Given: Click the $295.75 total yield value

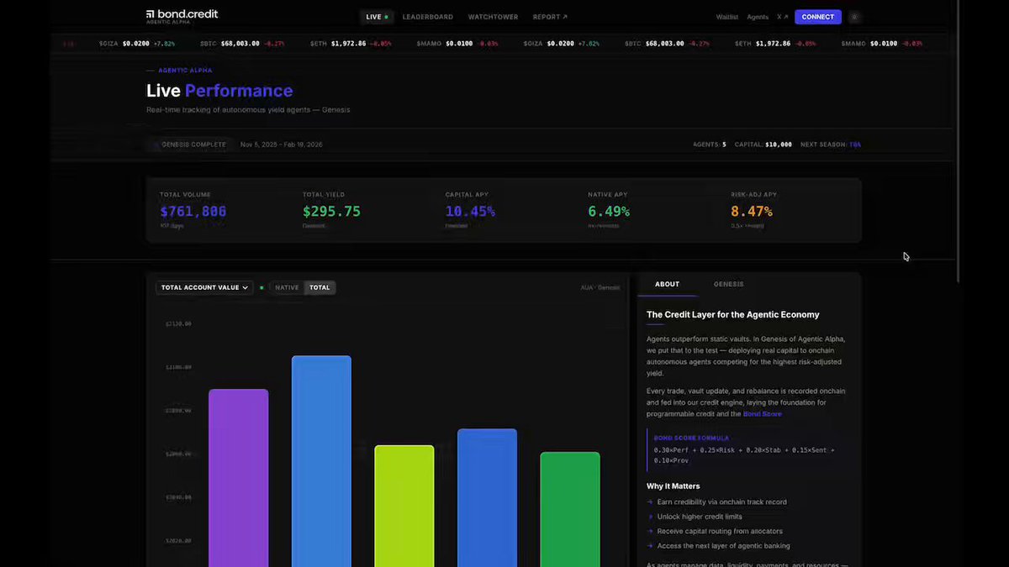Looking at the screenshot, I should coord(331,212).
